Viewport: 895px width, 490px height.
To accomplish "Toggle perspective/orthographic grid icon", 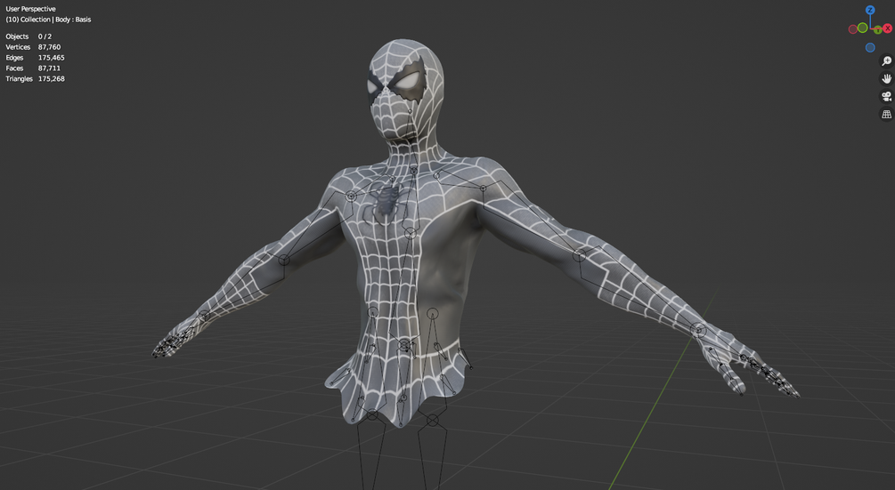I will tap(886, 114).
